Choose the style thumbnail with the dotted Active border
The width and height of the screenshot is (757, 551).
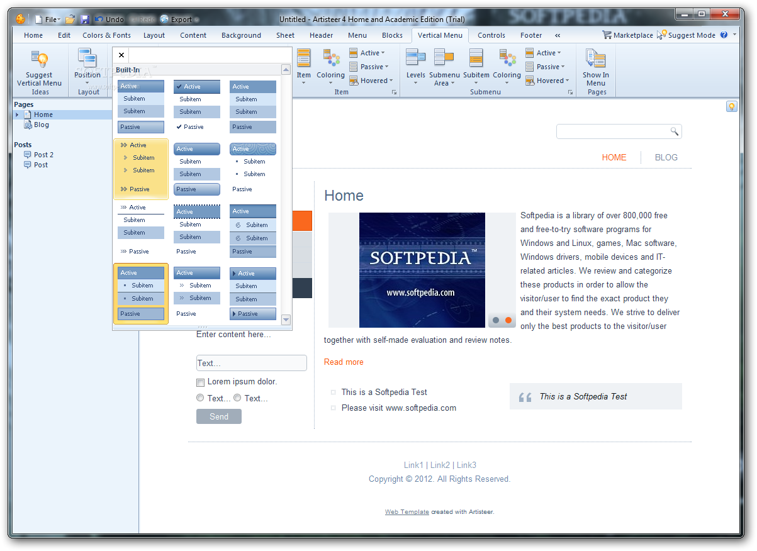(197, 230)
